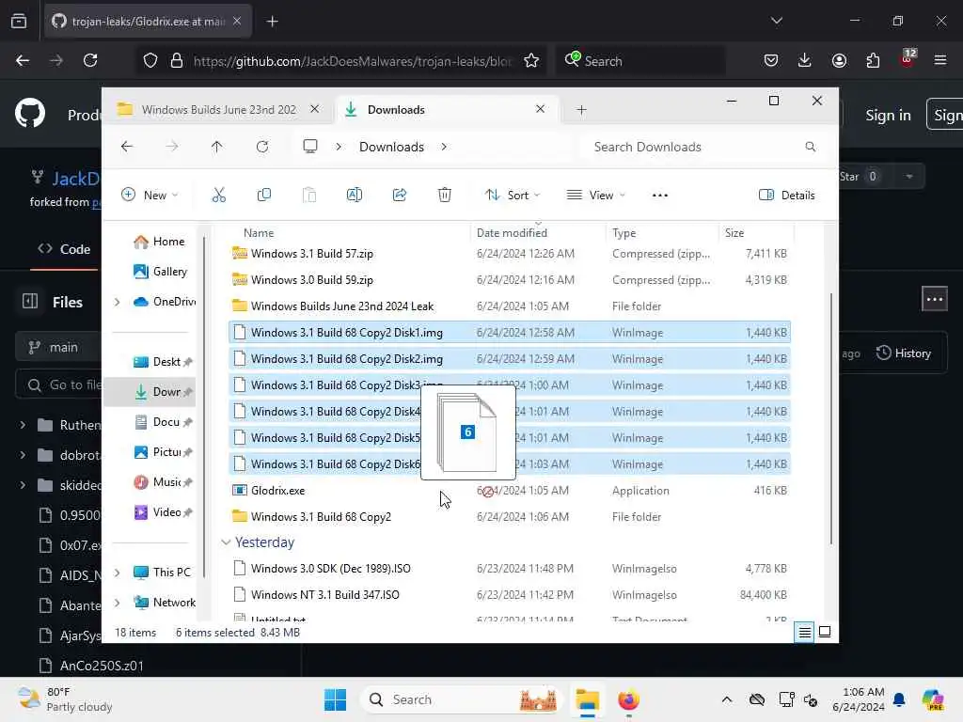Open the View dropdown menu

[x=595, y=196]
